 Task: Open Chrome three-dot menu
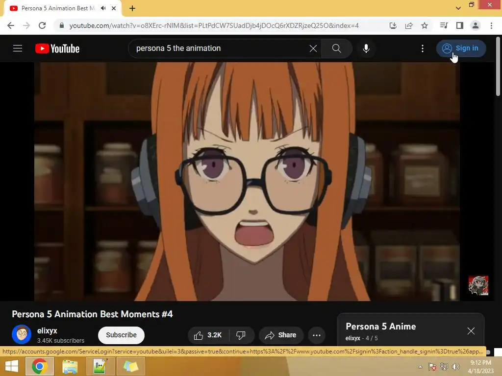pyautogui.click(x=491, y=25)
